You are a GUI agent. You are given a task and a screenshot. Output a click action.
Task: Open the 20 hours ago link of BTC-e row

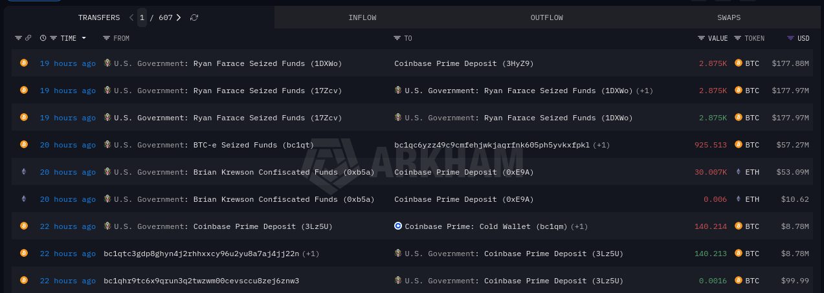point(68,145)
